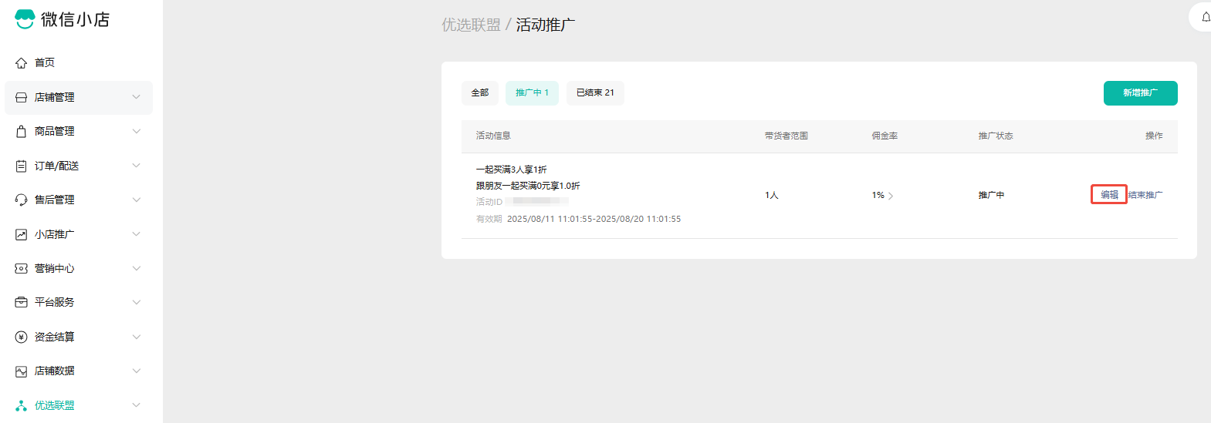Click the 营销中心 coupon icon
Viewport: 1211px width, 423px height.
22,268
